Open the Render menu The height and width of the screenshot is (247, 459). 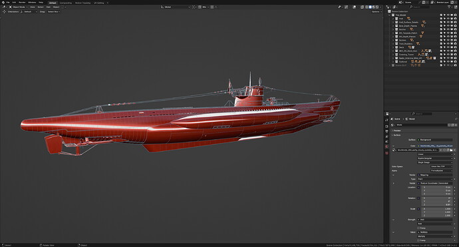tap(22, 3)
